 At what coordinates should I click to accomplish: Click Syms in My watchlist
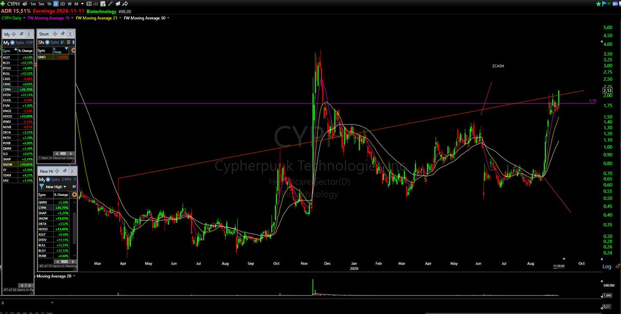[x=20, y=42]
